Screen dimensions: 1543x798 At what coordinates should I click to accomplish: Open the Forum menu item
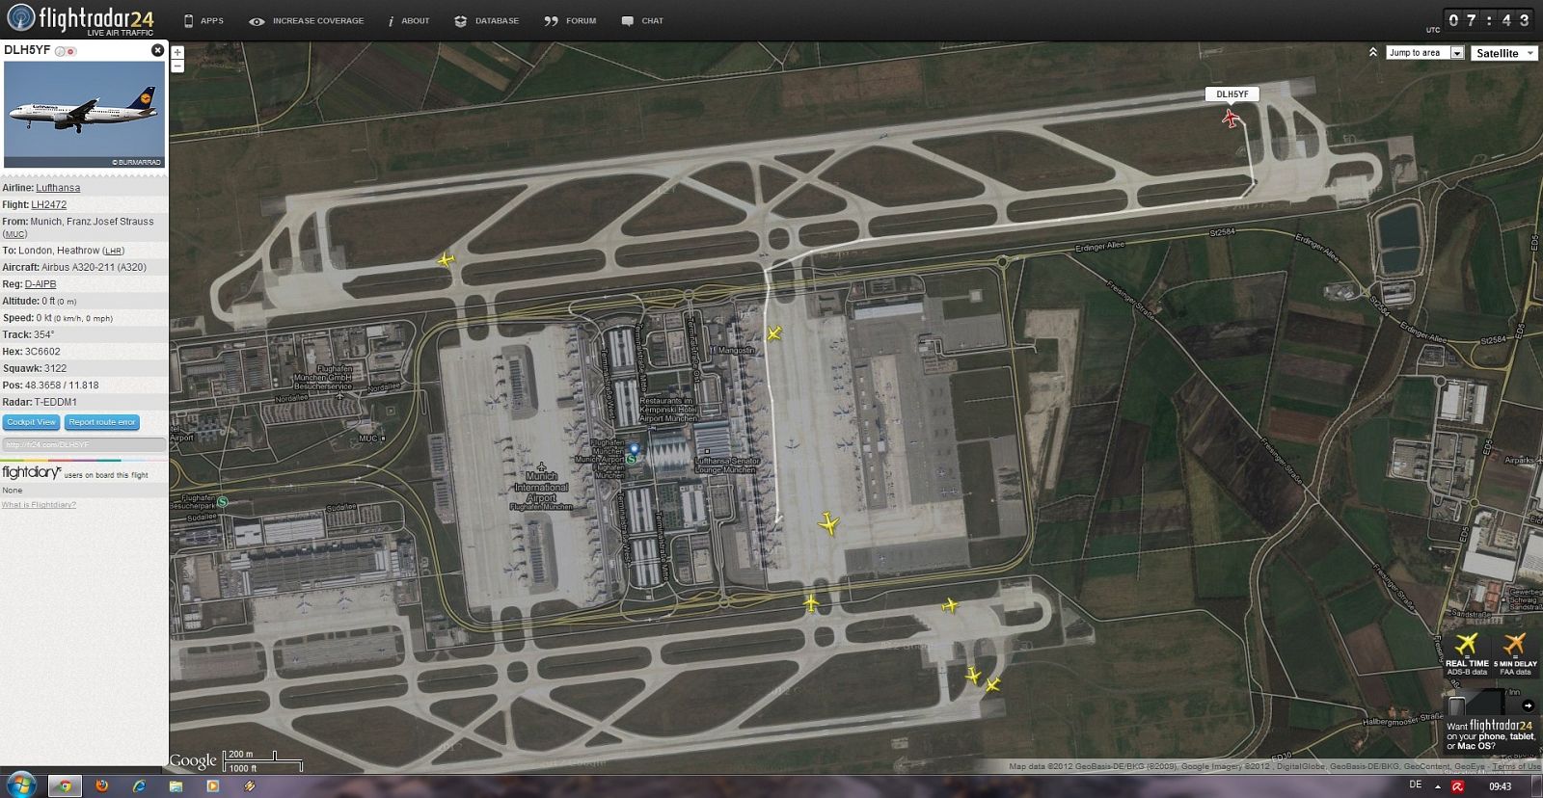pos(570,20)
